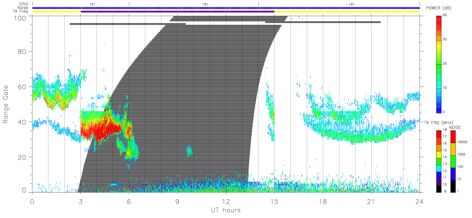Image resolution: width=472 pixels, height=218 pixels.
Task: Click the NOISE legend title
Action: pyautogui.click(x=455, y=127)
